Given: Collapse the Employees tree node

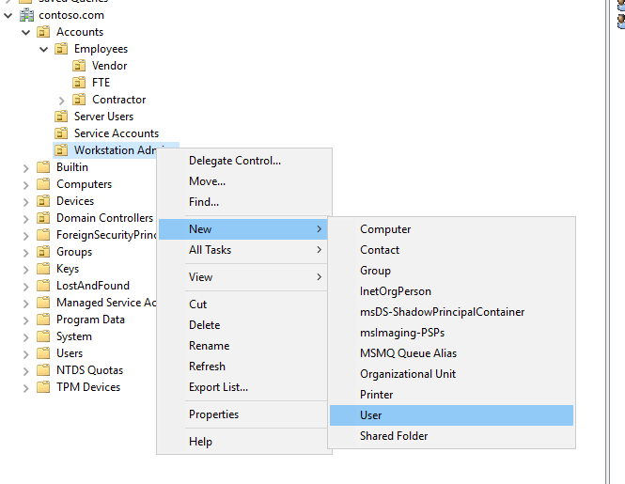Looking at the screenshot, I should pyautogui.click(x=44, y=50).
